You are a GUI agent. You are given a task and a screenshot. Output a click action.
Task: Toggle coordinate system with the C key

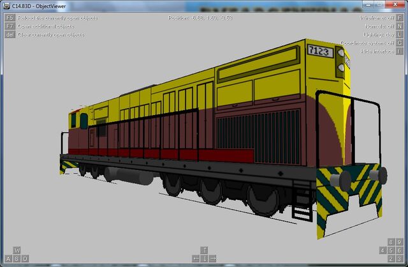tap(400, 43)
